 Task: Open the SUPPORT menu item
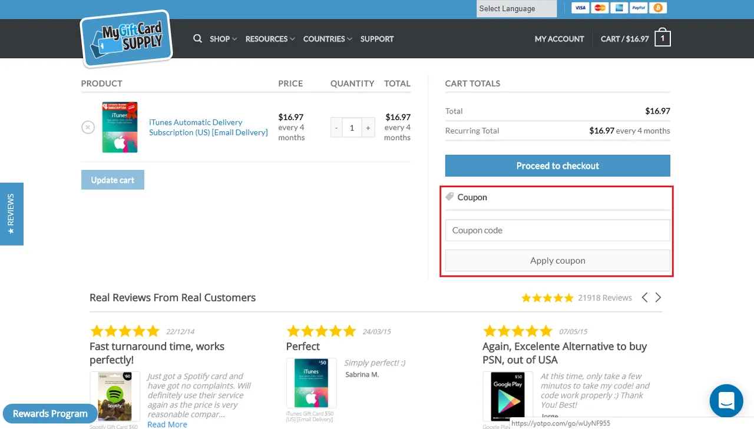[x=377, y=39]
